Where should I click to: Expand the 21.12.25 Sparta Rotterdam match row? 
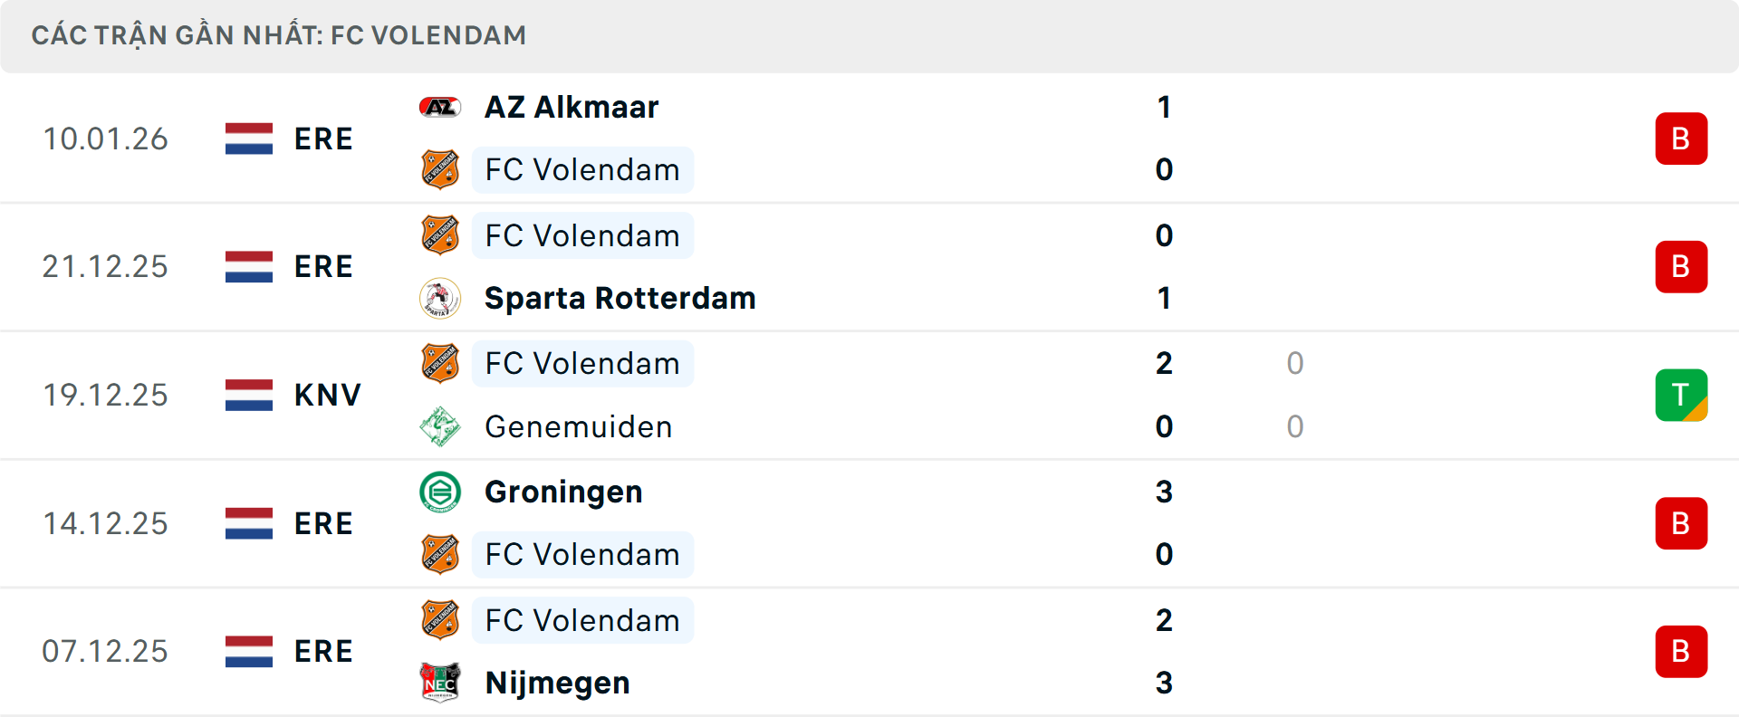click(869, 266)
